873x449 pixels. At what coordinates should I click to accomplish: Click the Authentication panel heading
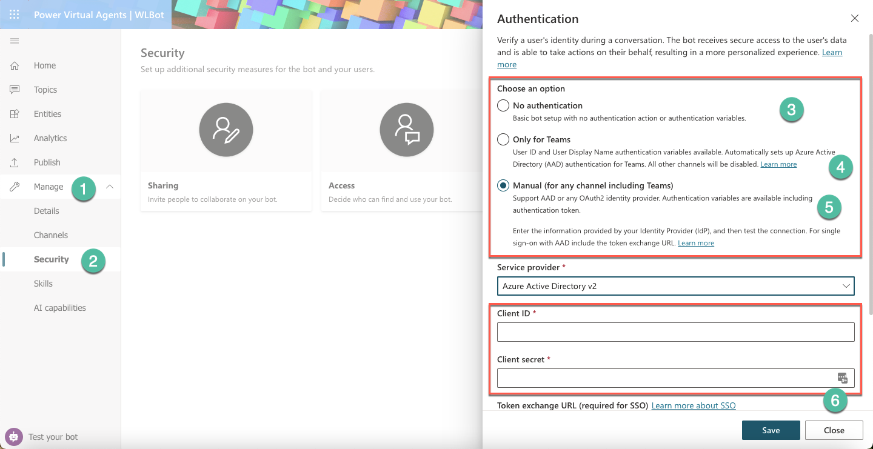538,19
